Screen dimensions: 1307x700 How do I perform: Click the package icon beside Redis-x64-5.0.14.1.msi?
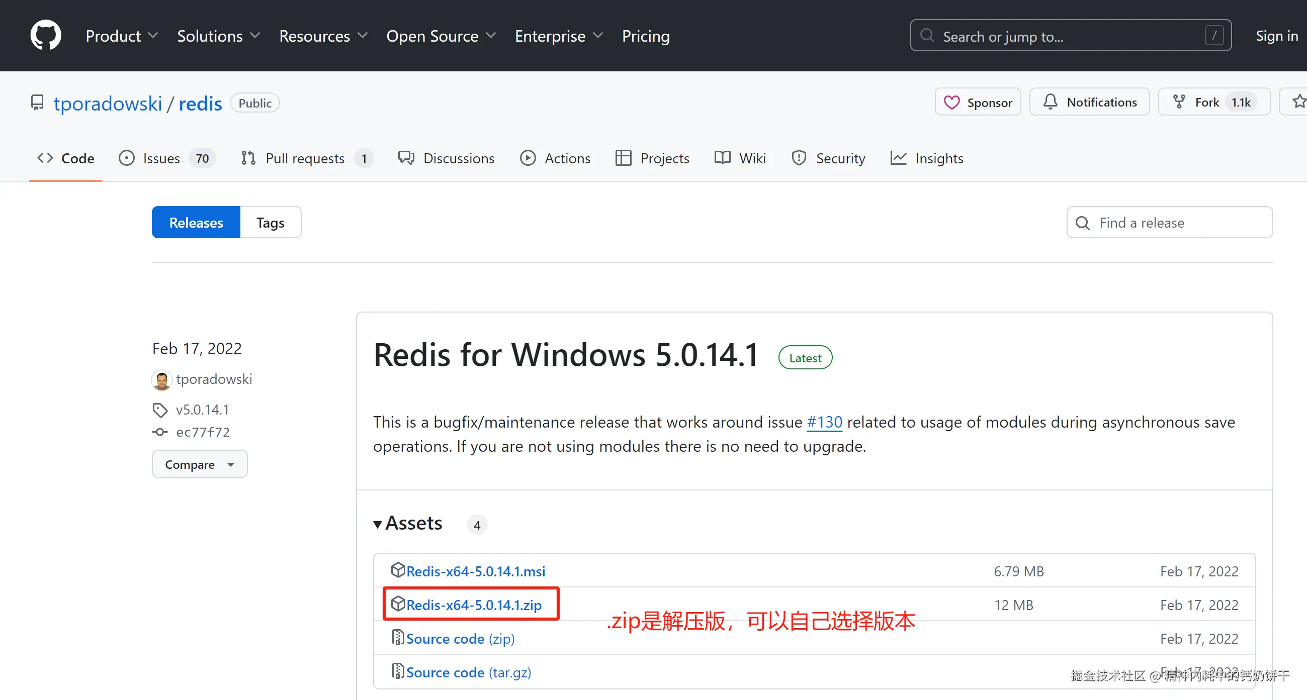(x=398, y=570)
